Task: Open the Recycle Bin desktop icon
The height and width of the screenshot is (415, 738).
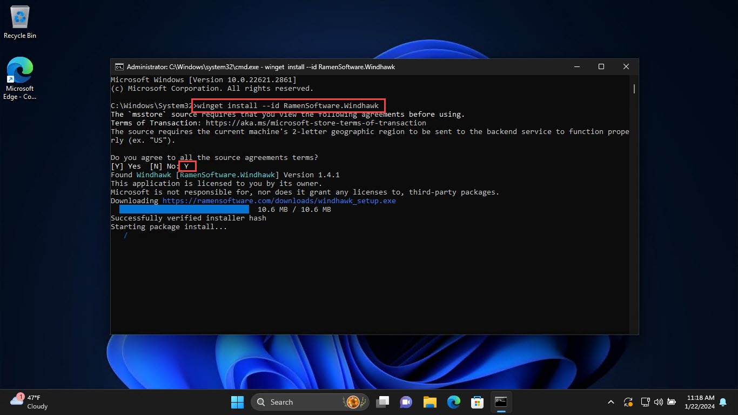Action: click(x=20, y=23)
